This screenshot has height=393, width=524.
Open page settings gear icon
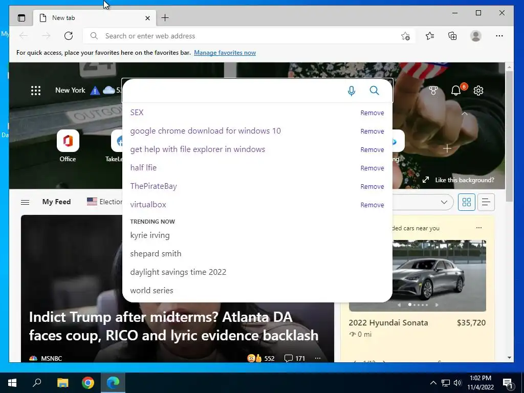(x=478, y=91)
